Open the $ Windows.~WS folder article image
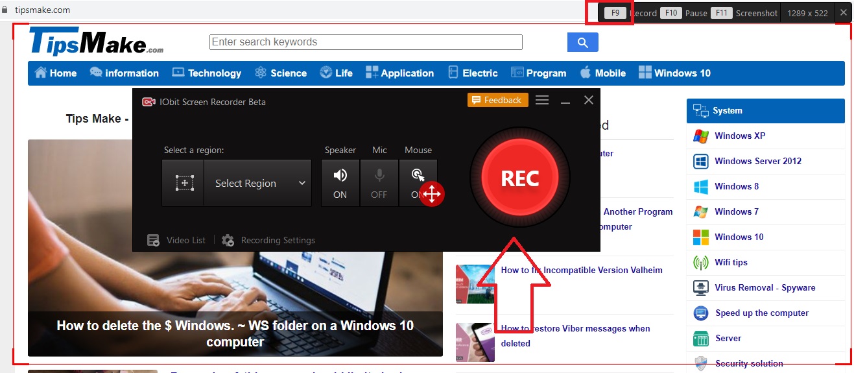Screen dimensions: 854x373 coord(235,248)
